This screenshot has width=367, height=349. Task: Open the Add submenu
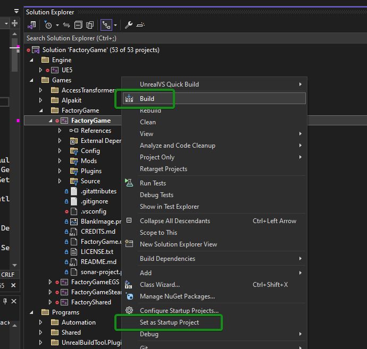pyautogui.click(x=214, y=273)
